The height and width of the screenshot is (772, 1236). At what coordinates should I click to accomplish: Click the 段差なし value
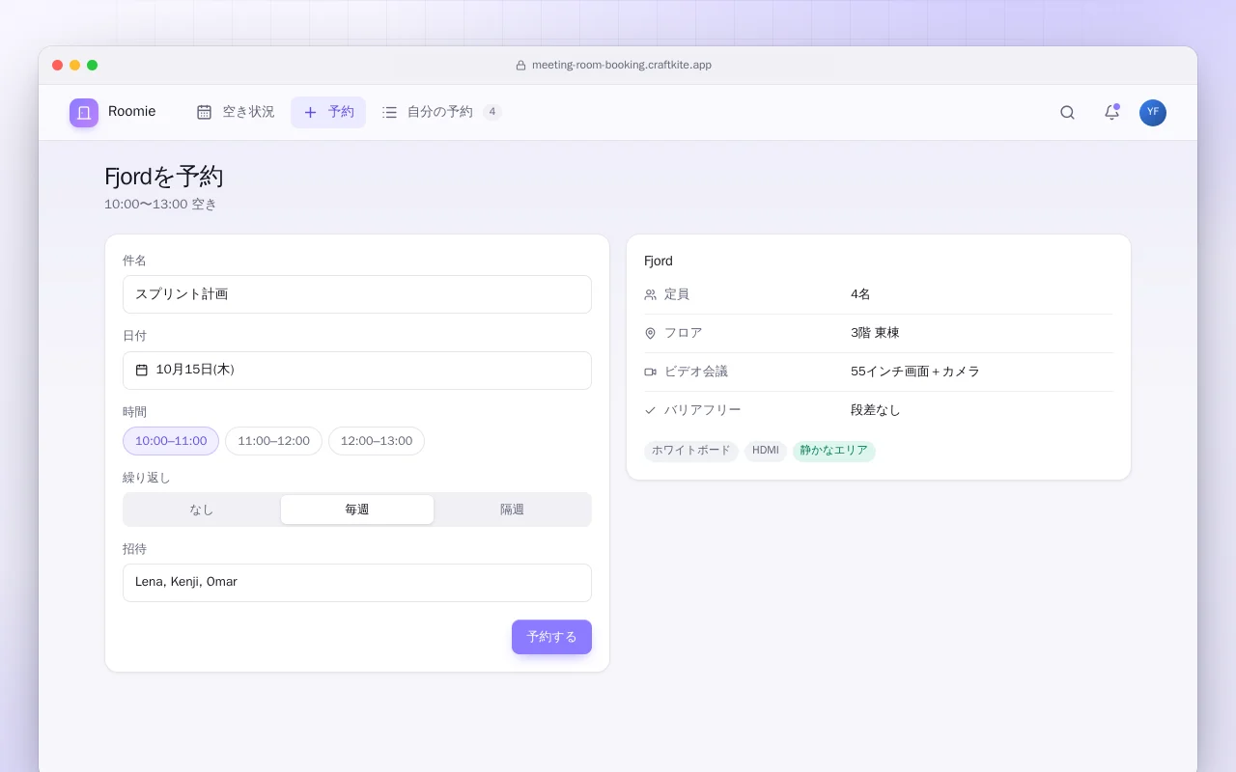(876, 410)
